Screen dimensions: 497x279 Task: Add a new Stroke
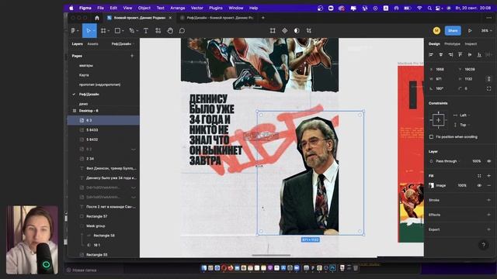pyautogui.click(x=488, y=200)
